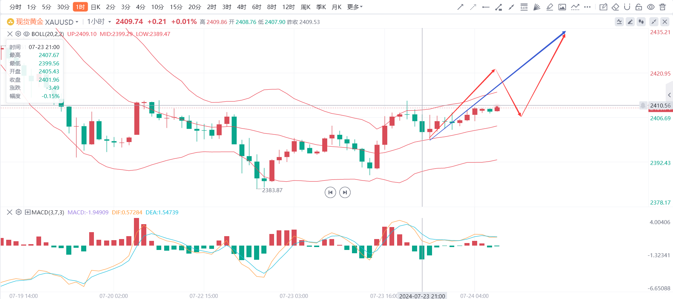Select the eraser tool
The width and height of the screenshot is (673, 299).
tap(615, 7)
